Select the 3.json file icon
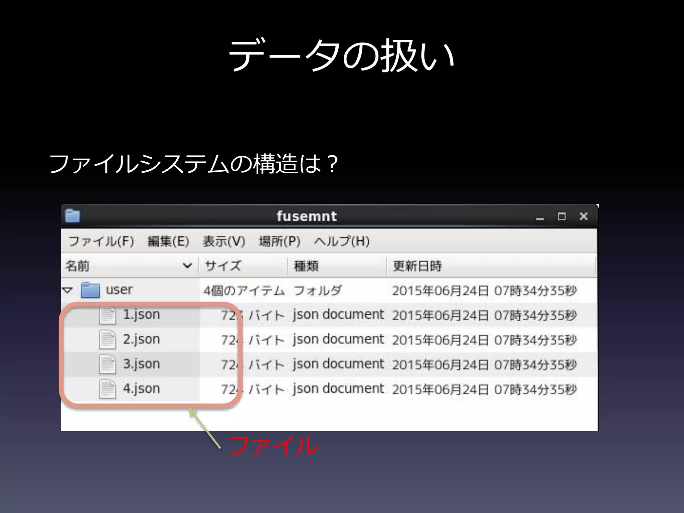This screenshot has height=513, width=684. coord(108,364)
